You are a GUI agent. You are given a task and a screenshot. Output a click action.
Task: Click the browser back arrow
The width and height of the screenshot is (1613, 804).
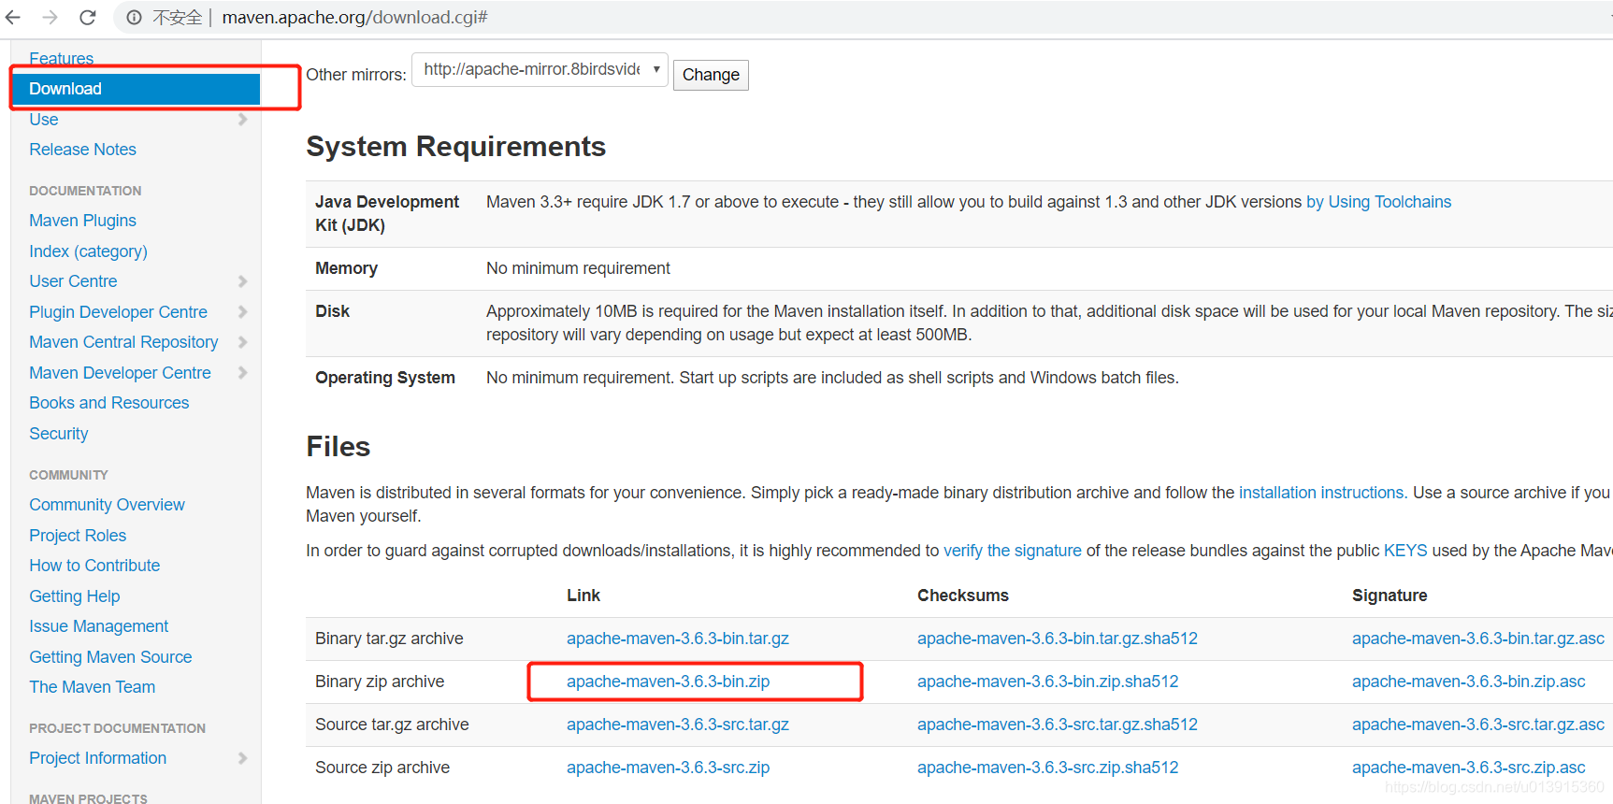(x=13, y=18)
